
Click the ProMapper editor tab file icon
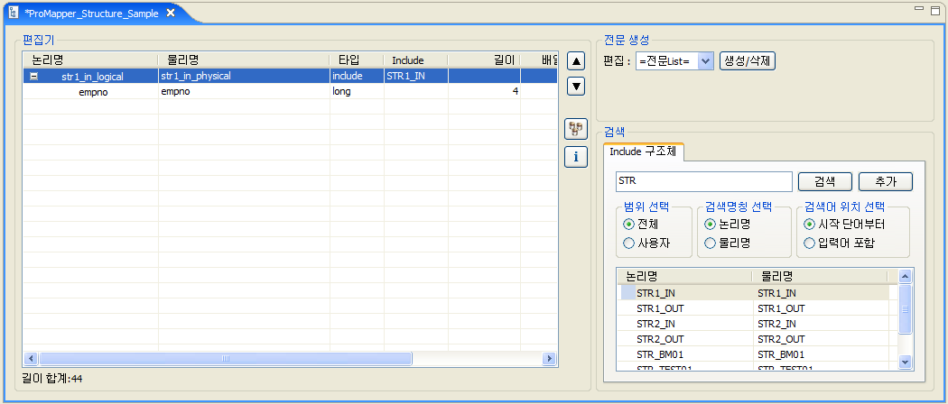tap(14, 13)
